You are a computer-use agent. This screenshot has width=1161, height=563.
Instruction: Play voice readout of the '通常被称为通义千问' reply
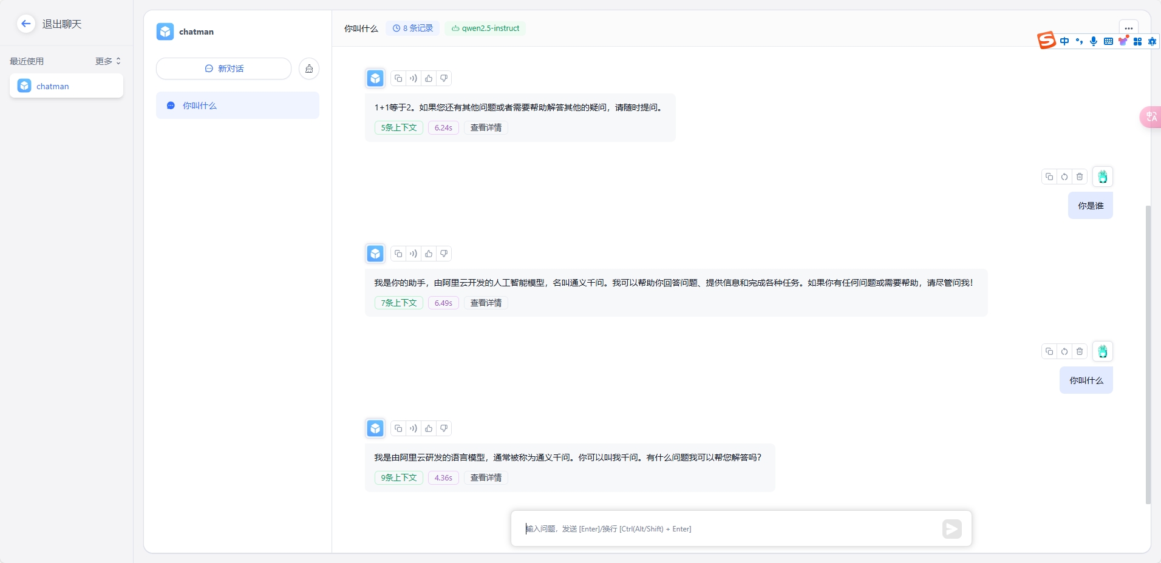click(414, 428)
